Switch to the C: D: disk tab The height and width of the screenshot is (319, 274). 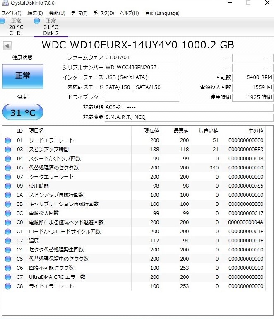pos(16,27)
